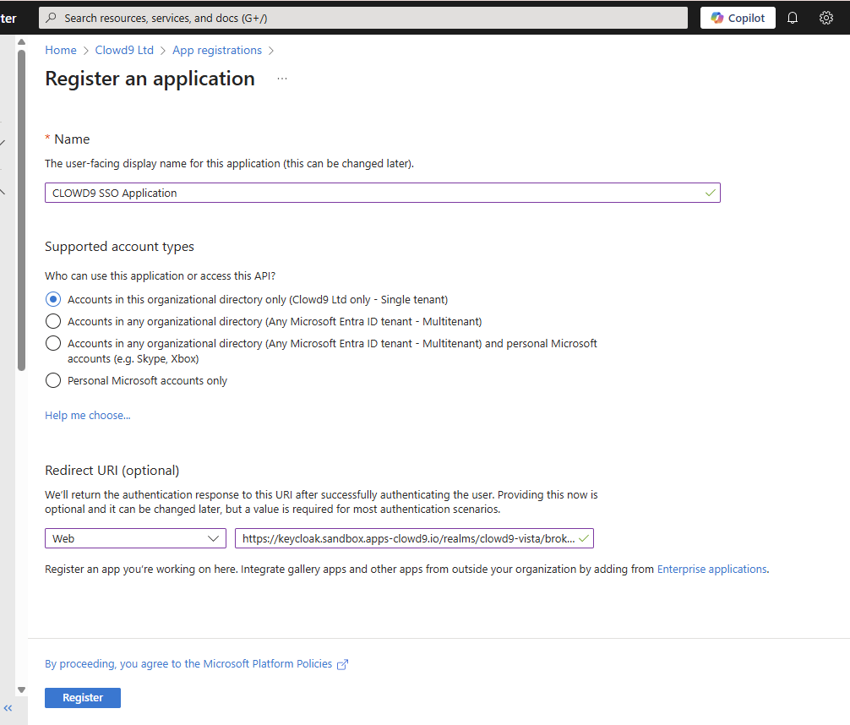
Task: Go to Home breadcrumb
Action: coord(61,51)
